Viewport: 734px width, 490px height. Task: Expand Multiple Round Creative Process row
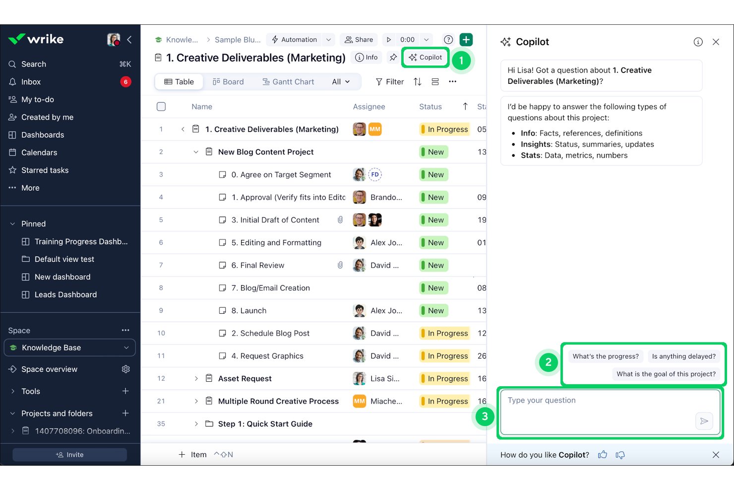point(196,401)
